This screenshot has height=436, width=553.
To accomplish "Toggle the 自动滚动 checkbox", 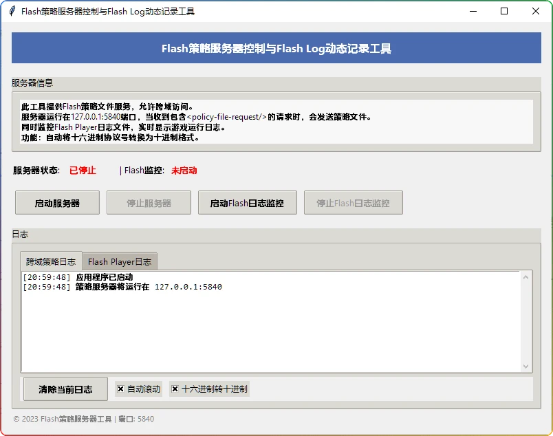I will point(138,389).
